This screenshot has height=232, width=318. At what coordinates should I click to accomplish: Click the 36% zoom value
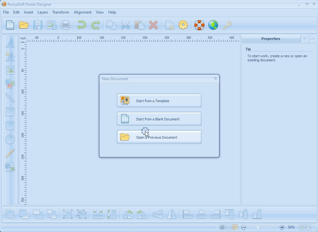(x=291, y=227)
